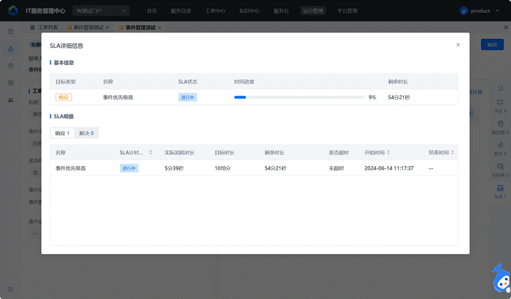Screen dimensions: 511x299
Task: Click the 1时0分 target duration value
Action: click(x=222, y=168)
